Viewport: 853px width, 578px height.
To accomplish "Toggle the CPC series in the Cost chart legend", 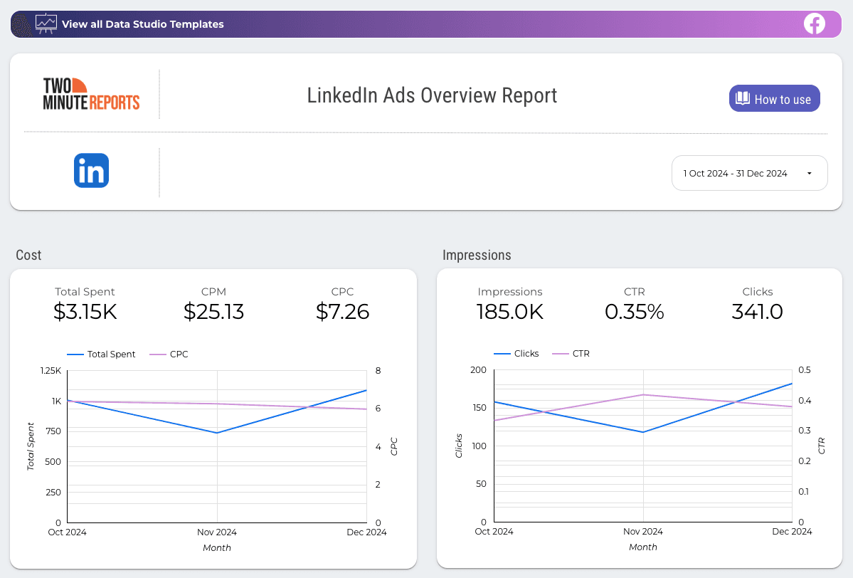I will [169, 354].
